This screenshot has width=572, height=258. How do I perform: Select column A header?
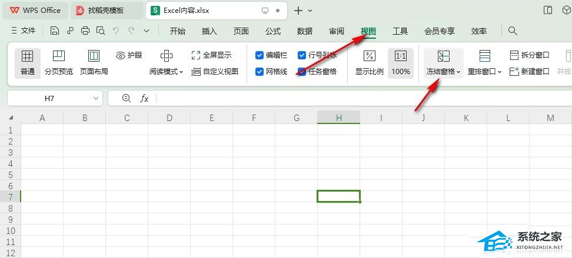click(42, 118)
